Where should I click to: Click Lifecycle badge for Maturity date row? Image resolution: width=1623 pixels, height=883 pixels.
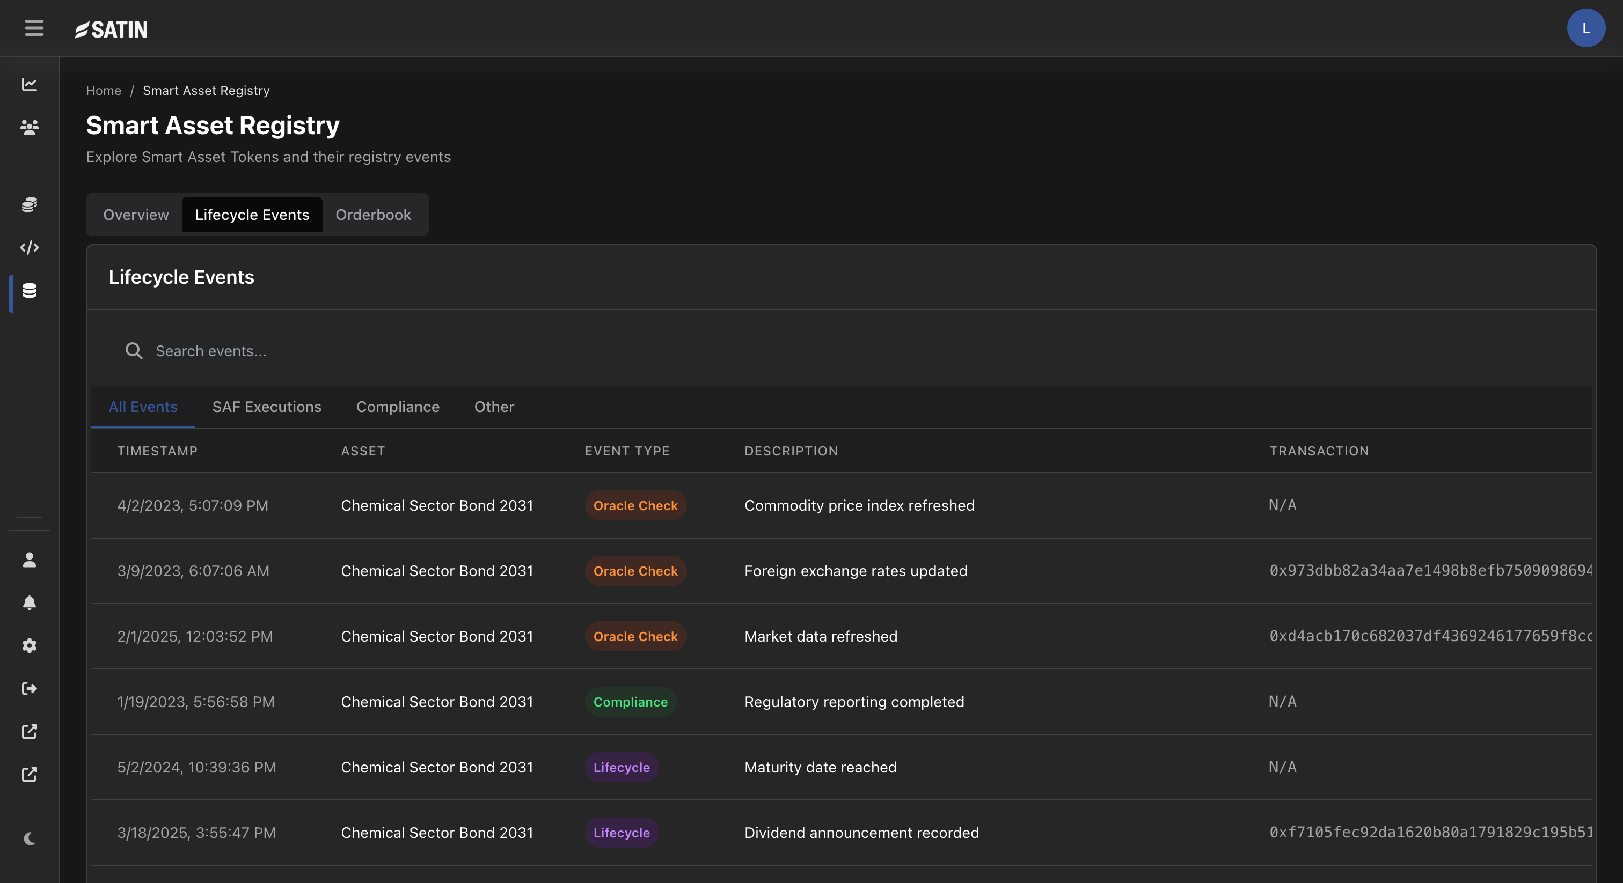[x=621, y=768]
